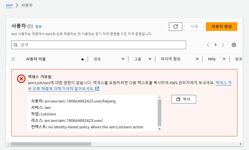The image size is (249, 150).
Task: Click the 리소스 ARN line
Action: pos(67,121)
